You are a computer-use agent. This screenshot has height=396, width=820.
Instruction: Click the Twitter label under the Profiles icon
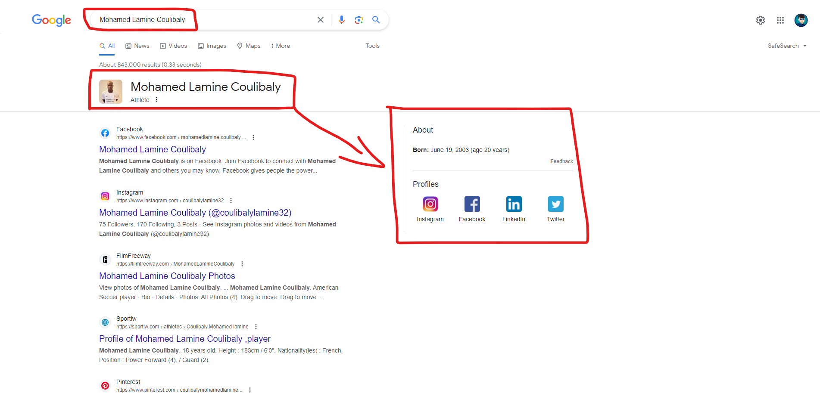click(x=555, y=219)
